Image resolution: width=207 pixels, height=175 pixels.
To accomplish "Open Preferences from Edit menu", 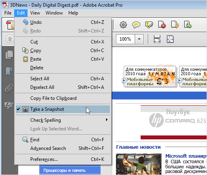I will (x=63, y=159).
